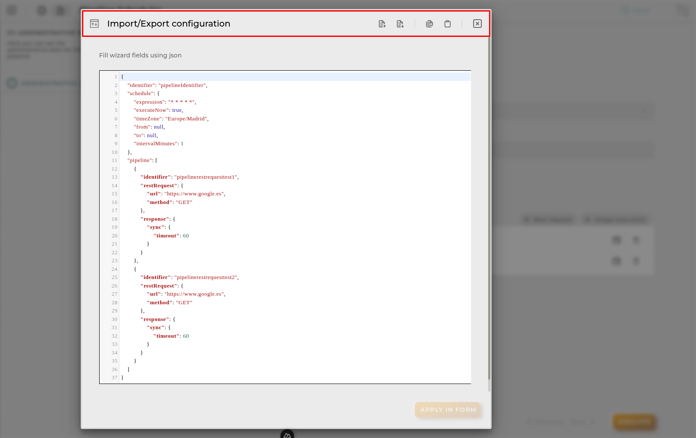The image size is (696, 438).
Task: Click the APPLY IN FORM button
Action: [448, 410]
